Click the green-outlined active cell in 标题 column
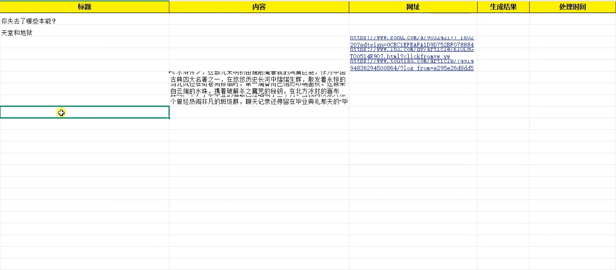This screenshot has width=616, height=270. tap(85, 113)
